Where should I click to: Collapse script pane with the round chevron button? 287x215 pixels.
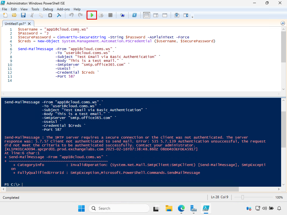(283, 23)
